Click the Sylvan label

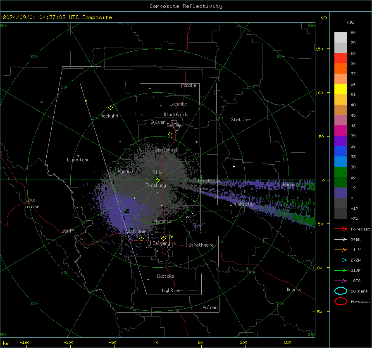tap(158, 122)
